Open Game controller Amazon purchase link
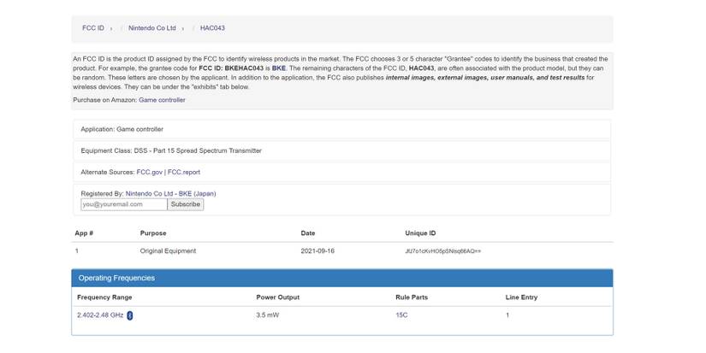The height and width of the screenshot is (353, 706). [162, 100]
